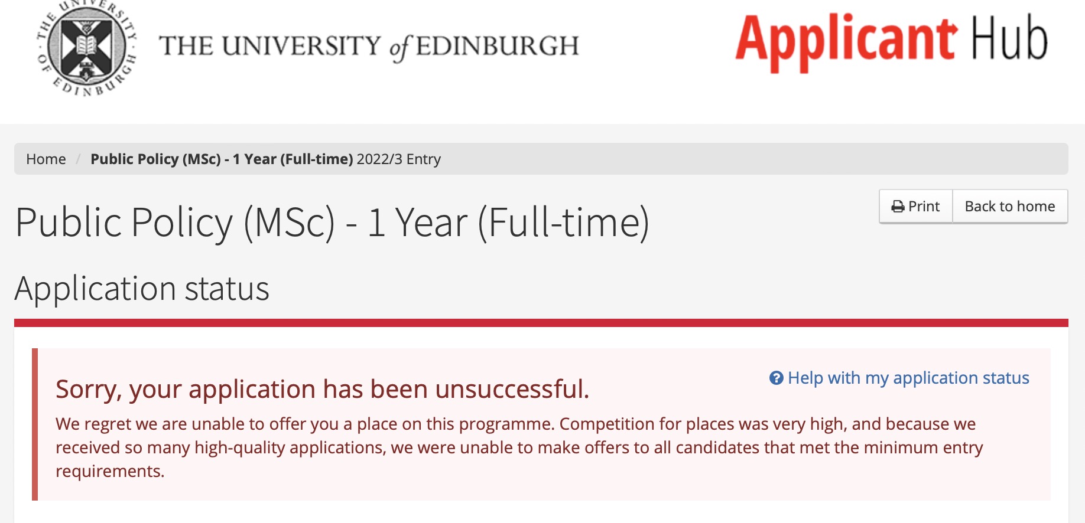Click the red left border of alert box
The image size is (1085, 523).
(35, 424)
